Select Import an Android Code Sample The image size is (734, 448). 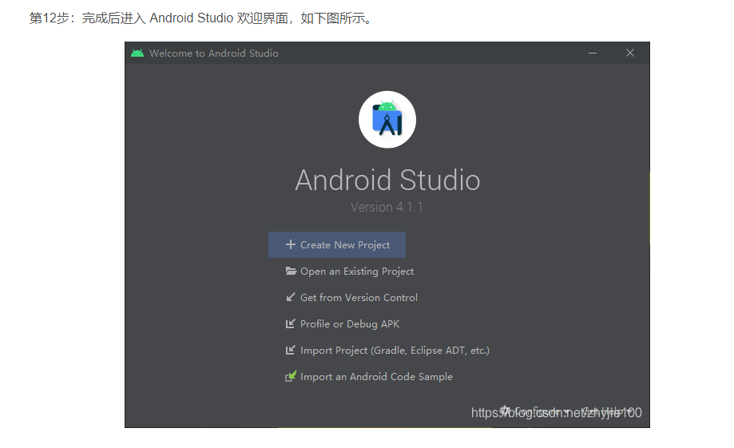[369, 376]
